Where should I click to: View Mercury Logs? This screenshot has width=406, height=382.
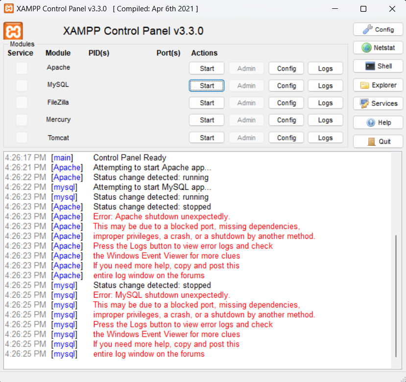point(325,120)
